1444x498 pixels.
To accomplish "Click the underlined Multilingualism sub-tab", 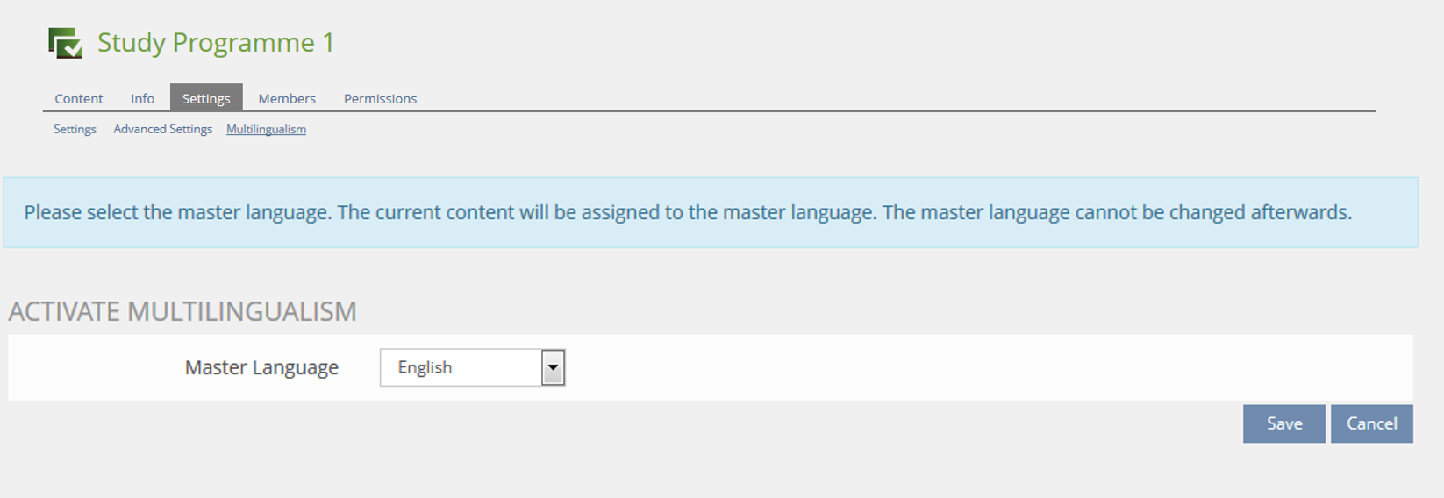I will 266,129.
